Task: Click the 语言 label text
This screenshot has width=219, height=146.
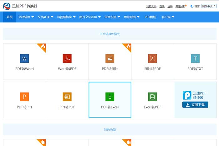Action: pos(197,7)
